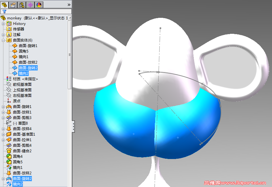This screenshot has width=272, height=187.
Task: Select surface body 镜向1
Action: (x=23, y=57)
